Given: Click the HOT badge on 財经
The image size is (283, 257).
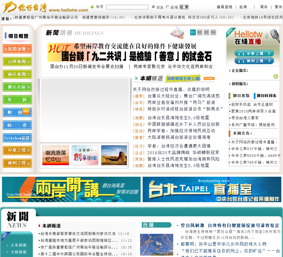Looking at the screenshot, I should (x=26, y=111).
